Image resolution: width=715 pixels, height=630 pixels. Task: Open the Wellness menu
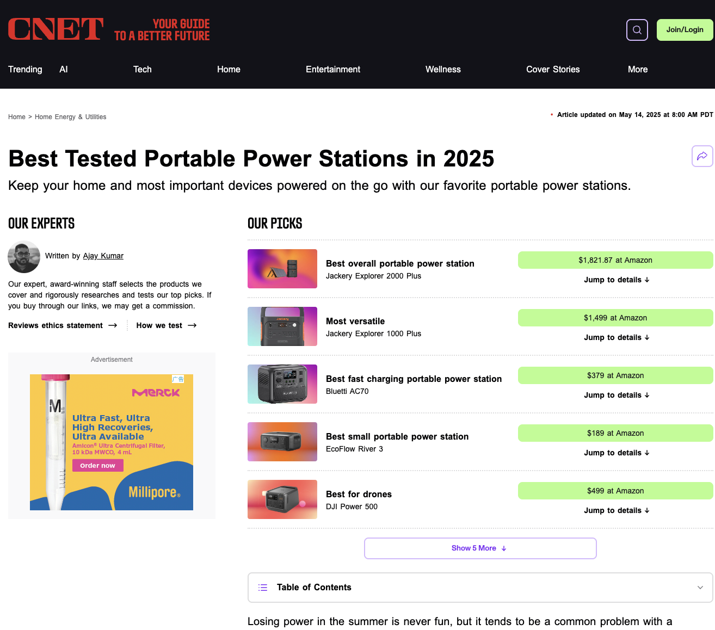click(x=443, y=69)
